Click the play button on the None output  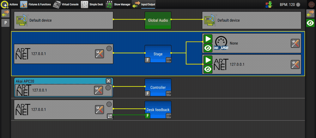tap(208, 38)
